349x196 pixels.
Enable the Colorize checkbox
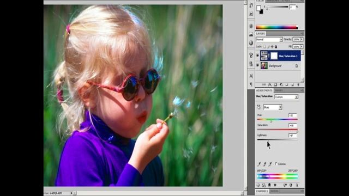click(x=276, y=164)
